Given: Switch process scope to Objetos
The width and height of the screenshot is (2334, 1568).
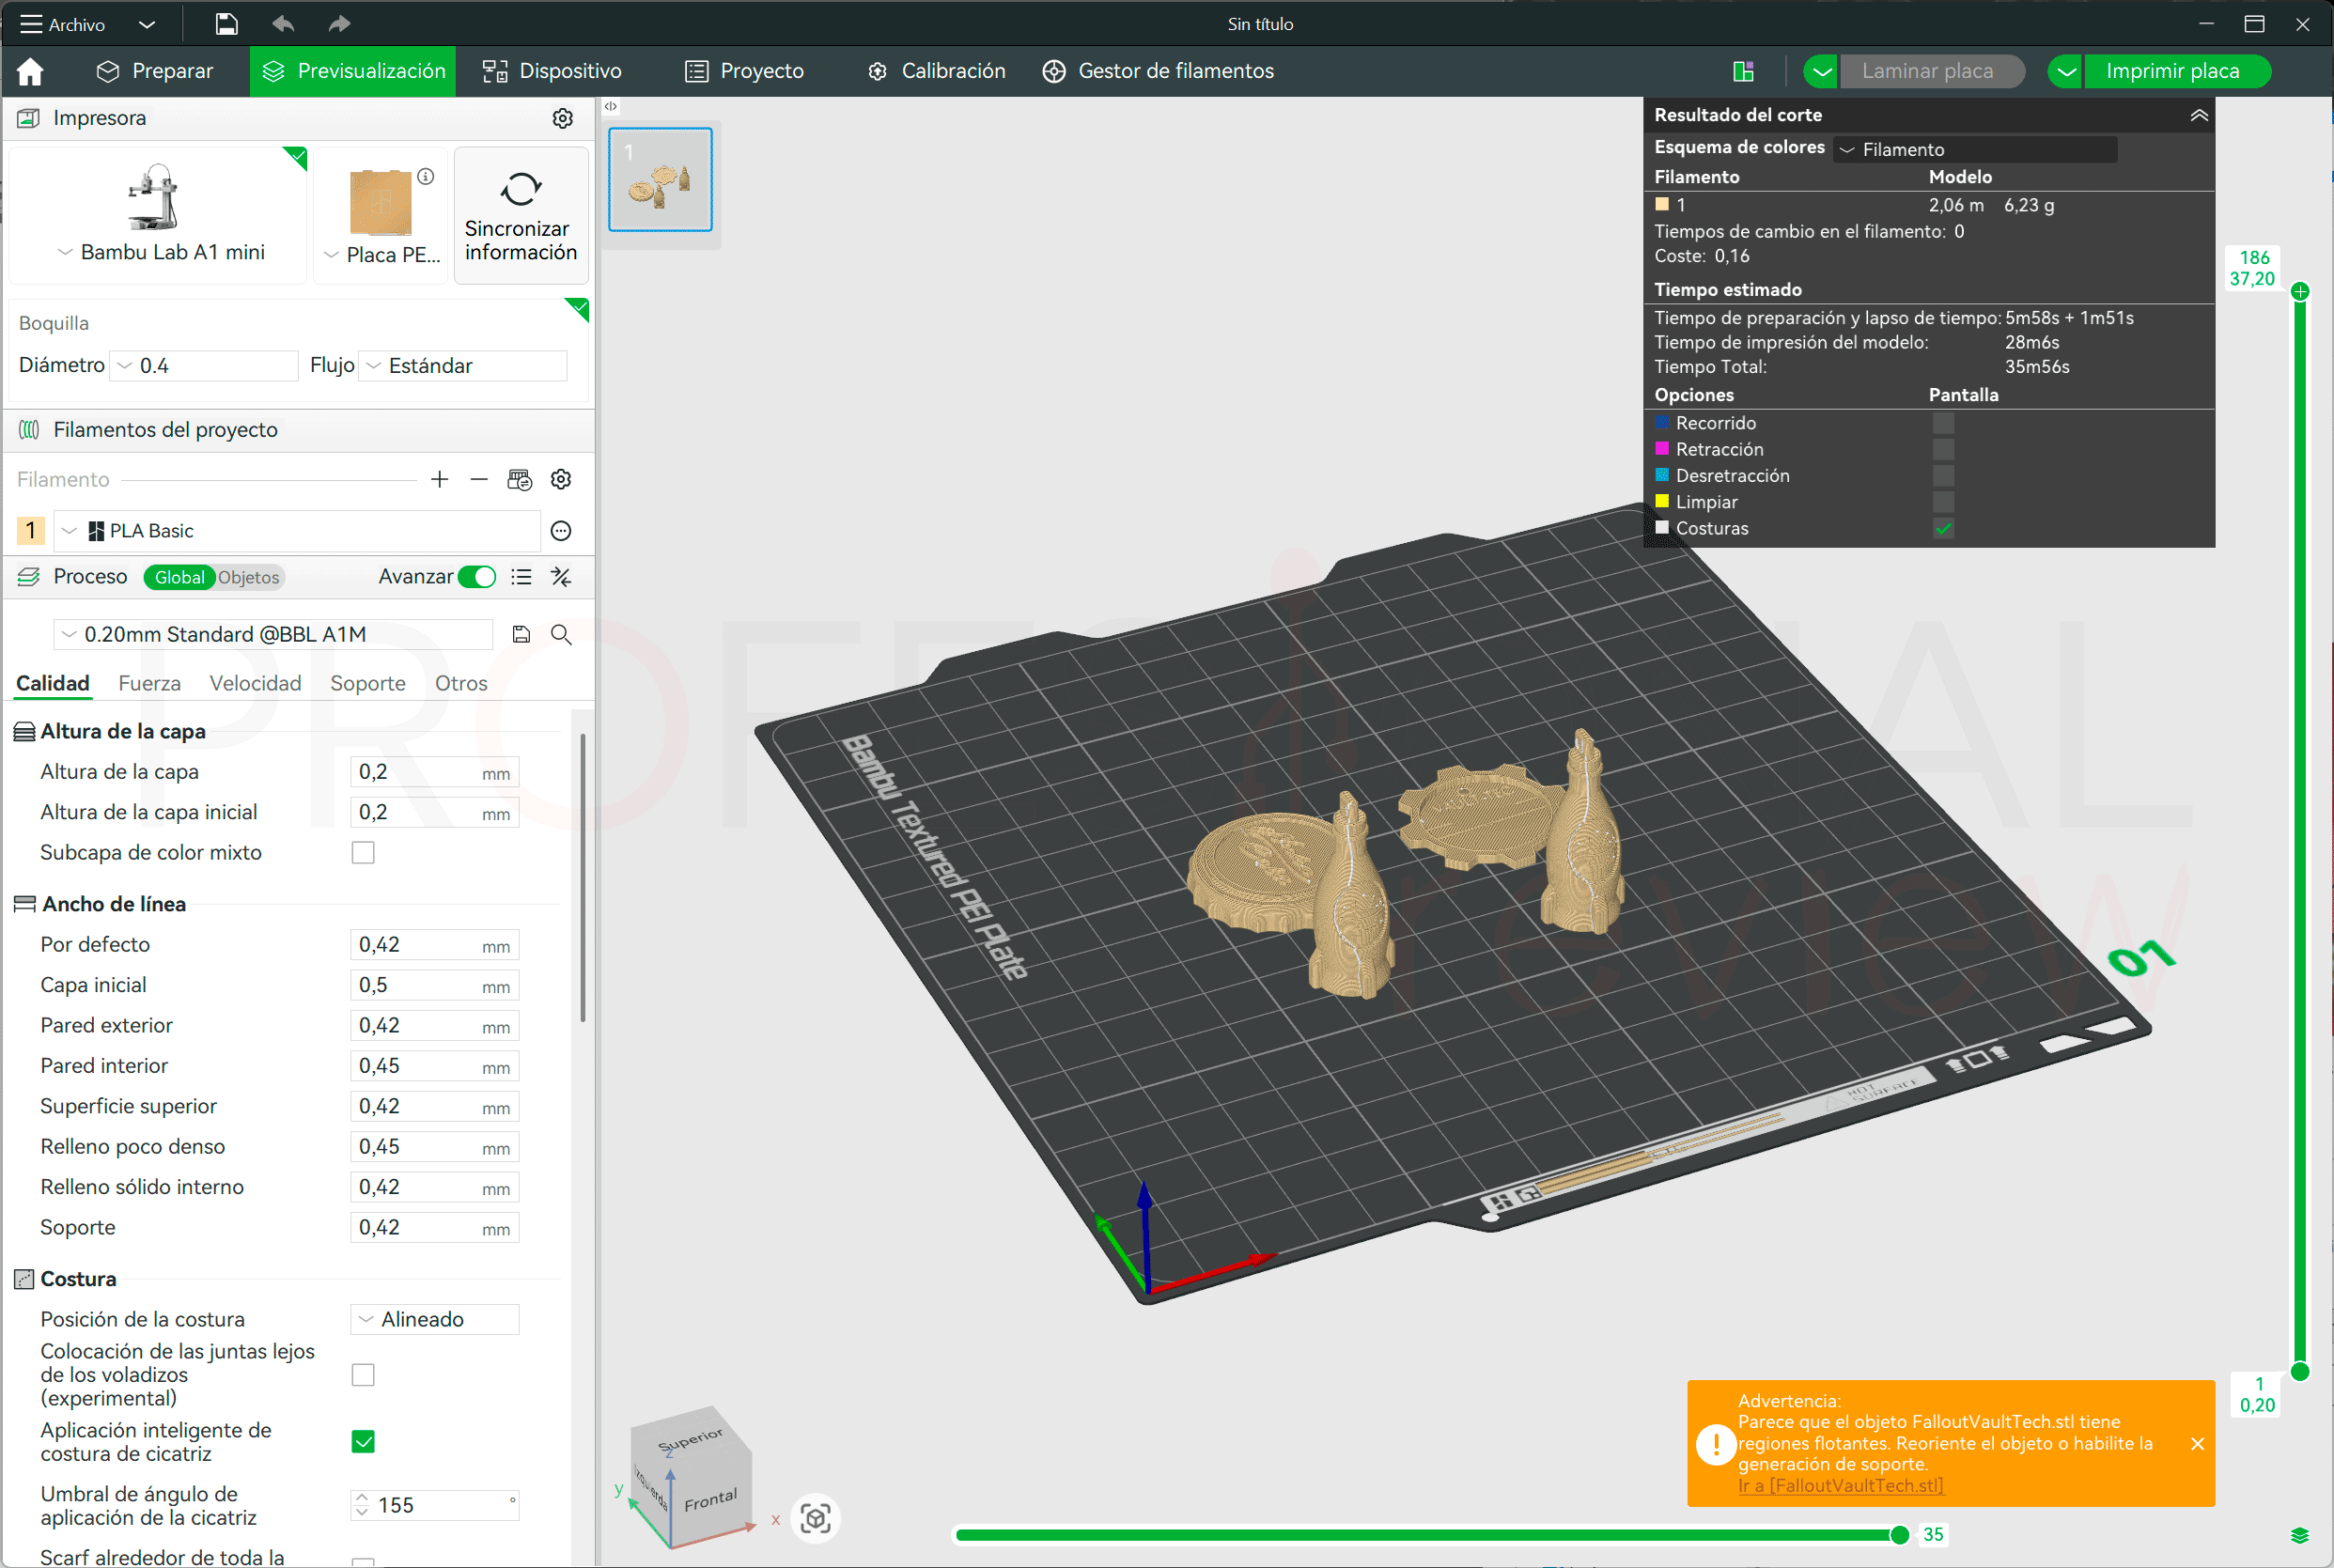Looking at the screenshot, I should click(x=249, y=577).
